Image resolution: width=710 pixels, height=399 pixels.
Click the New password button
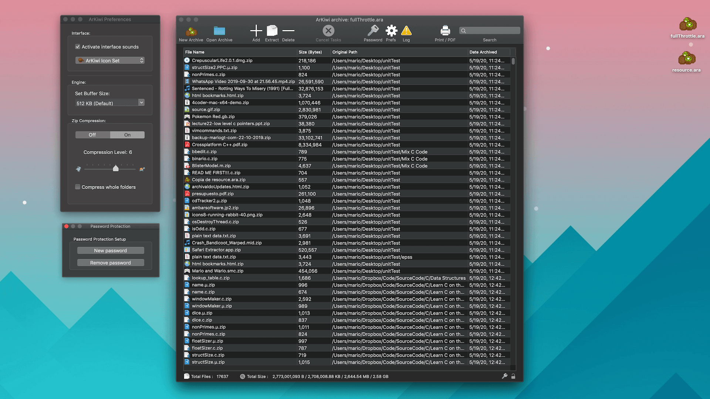(110, 250)
